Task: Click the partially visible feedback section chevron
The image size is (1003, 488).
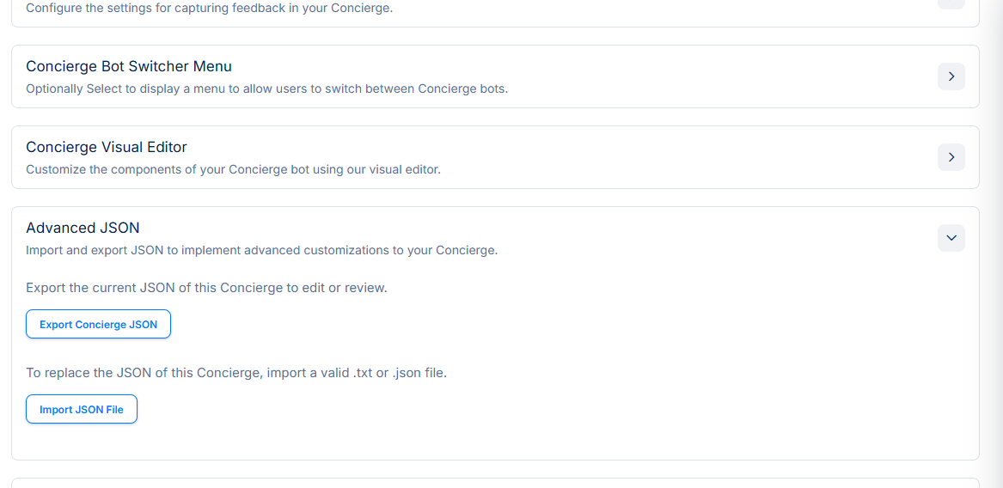Action: pyautogui.click(x=951, y=3)
